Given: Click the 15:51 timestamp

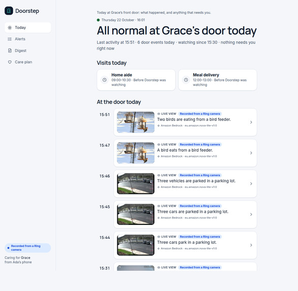Looking at the screenshot, I should click(105, 115).
